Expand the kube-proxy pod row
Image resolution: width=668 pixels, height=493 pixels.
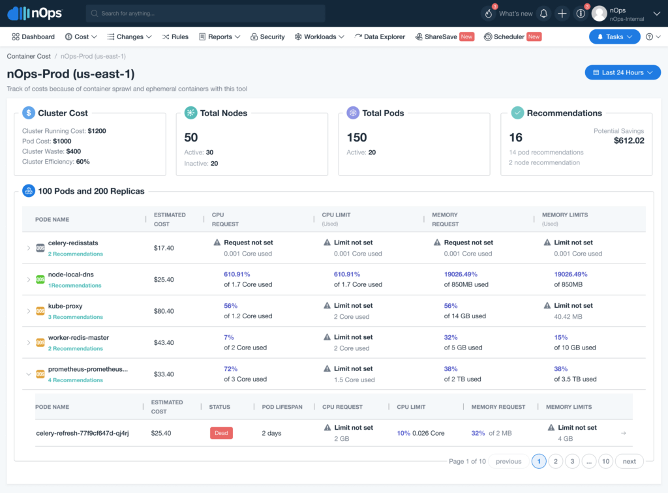28,311
